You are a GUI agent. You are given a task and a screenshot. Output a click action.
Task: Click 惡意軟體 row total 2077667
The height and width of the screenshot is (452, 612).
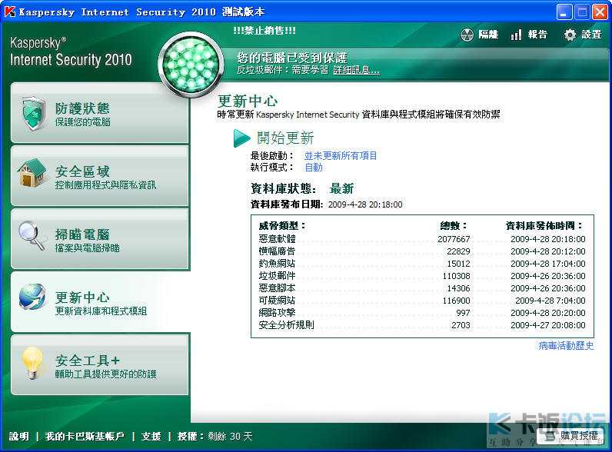point(454,239)
